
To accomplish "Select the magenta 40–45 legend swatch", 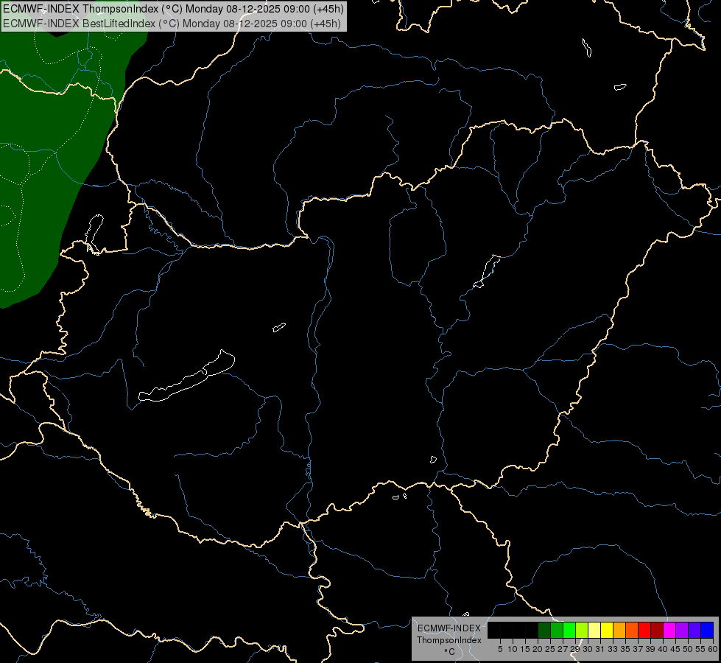I will pyautogui.click(x=669, y=630).
